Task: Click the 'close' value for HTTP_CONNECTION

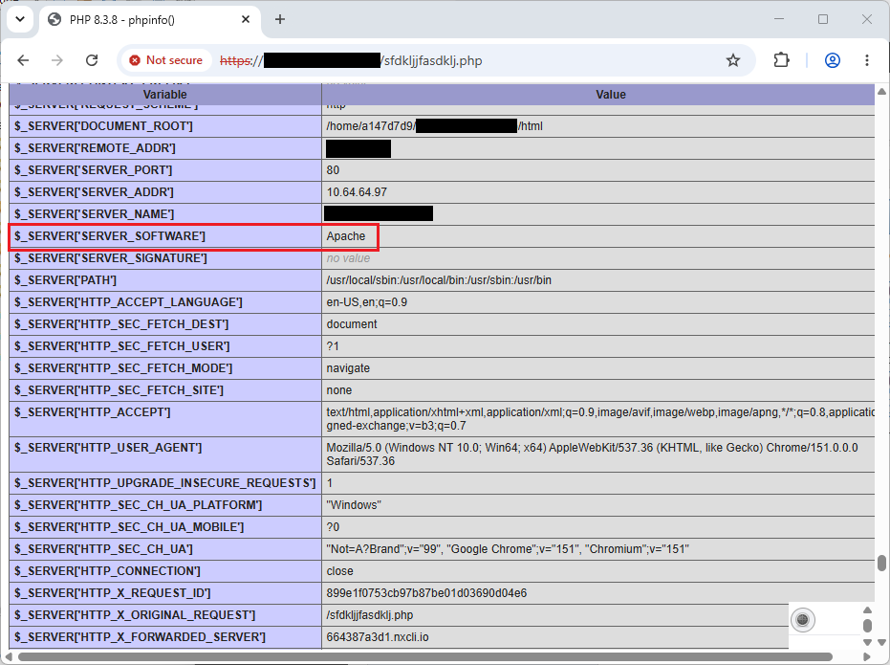Action: [339, 571]
